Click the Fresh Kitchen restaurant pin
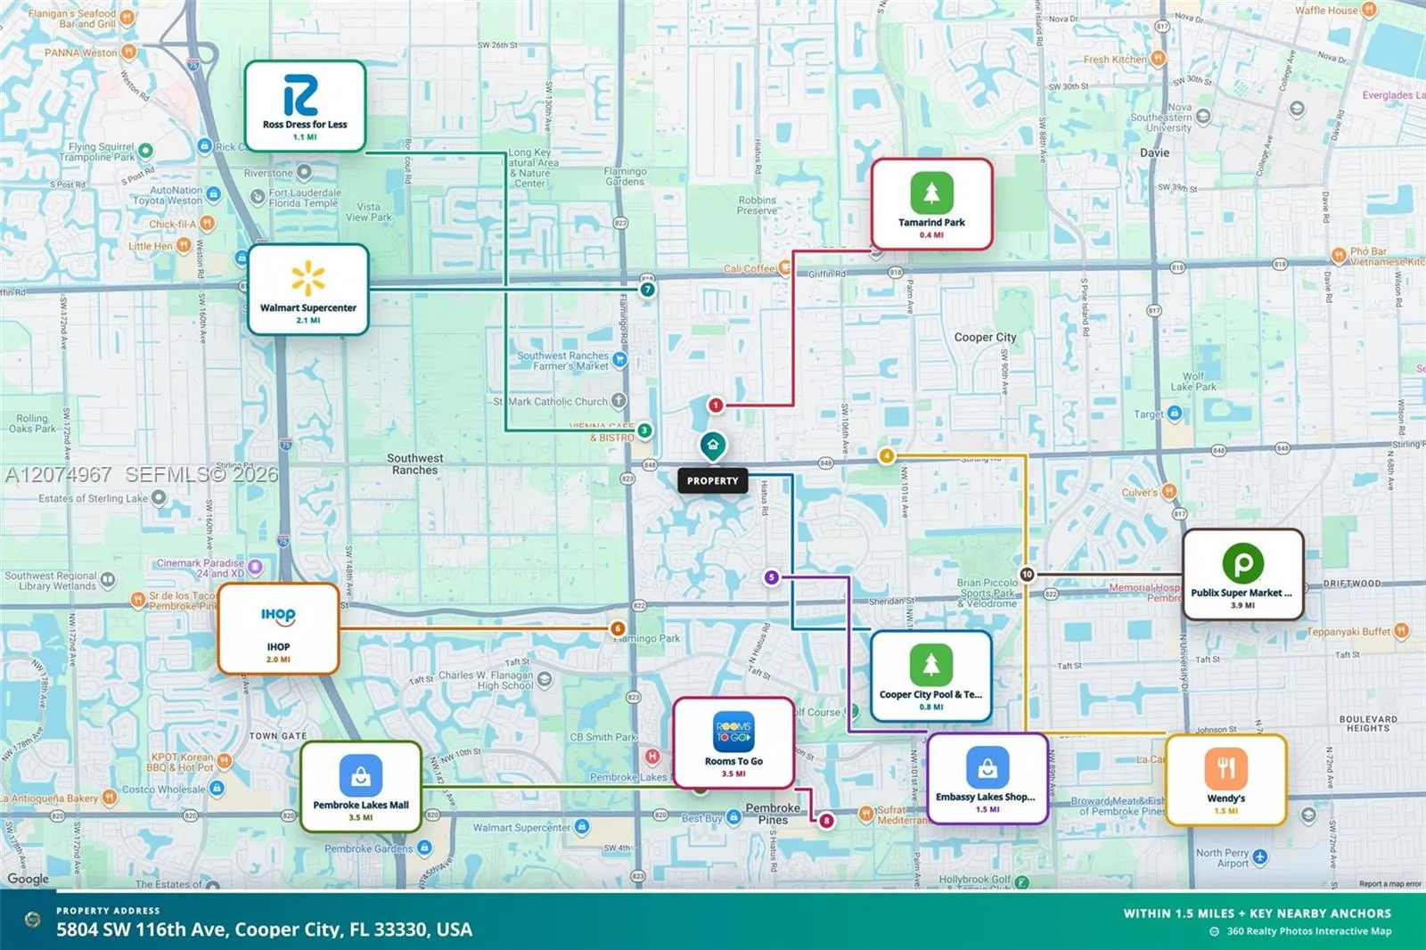Screen dimensions: 1426x950 pos(1158,59)
